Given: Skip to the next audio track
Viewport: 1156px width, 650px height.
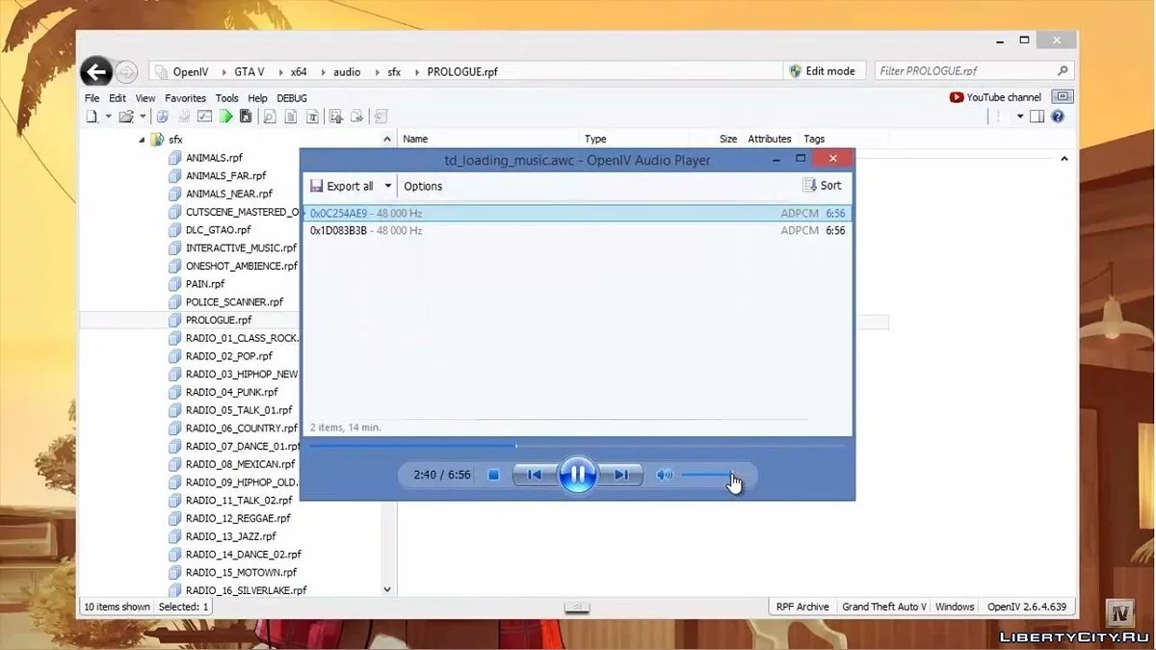Looking at the screenshot, I should click(x=621, y=475).
